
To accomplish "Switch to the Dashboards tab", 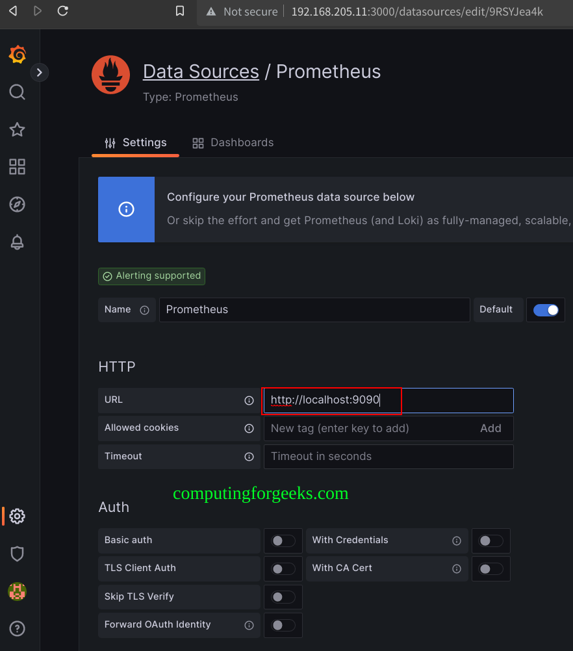I will (233, 143).
